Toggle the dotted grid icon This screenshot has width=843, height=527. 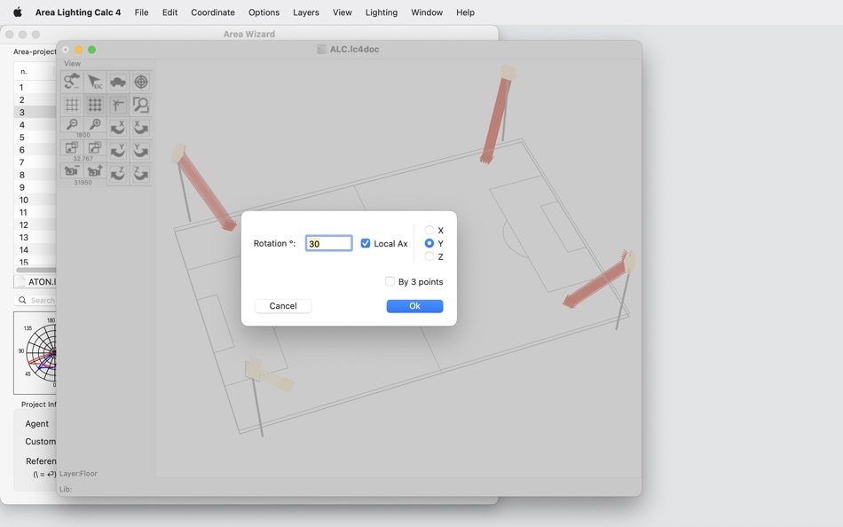[95, 105]
